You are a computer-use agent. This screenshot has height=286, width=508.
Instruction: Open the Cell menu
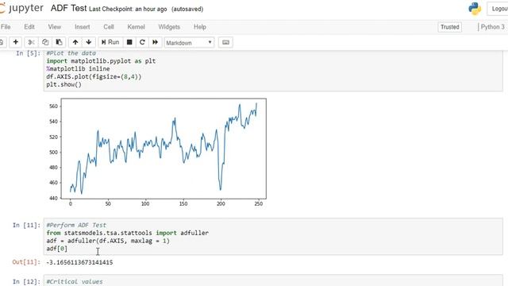click(x=109, y=27)
